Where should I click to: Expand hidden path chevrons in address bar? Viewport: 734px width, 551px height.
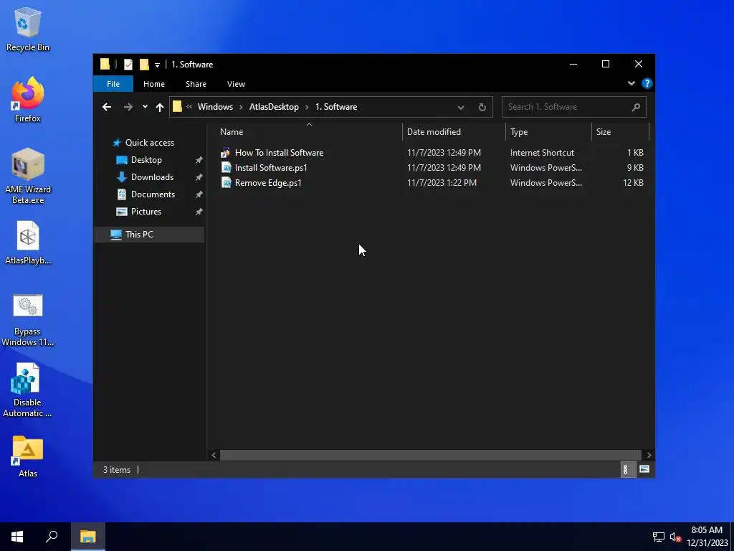[189, 107]
